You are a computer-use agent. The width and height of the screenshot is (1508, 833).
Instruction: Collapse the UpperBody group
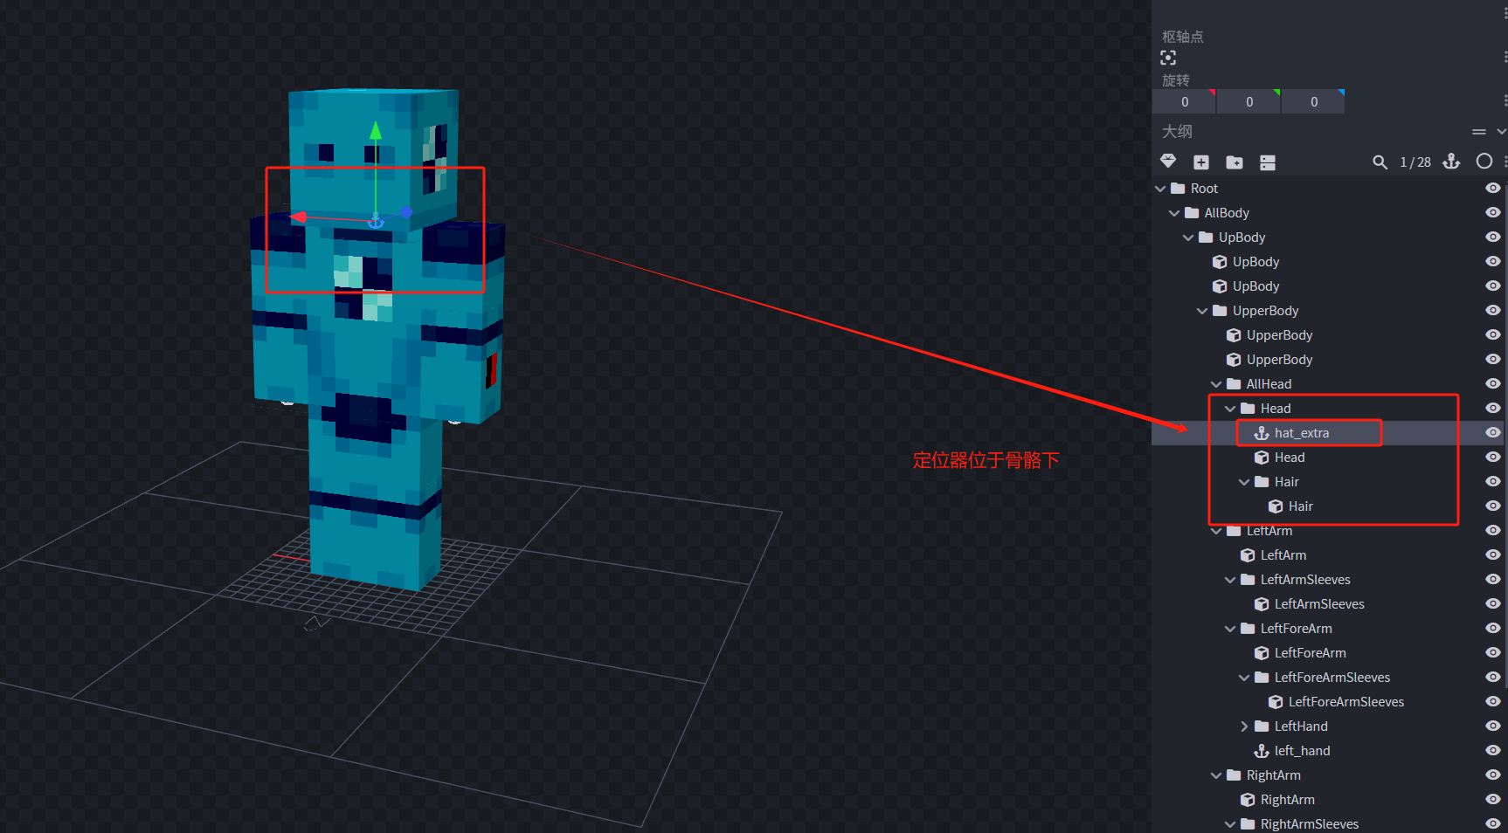point(1202,311)
